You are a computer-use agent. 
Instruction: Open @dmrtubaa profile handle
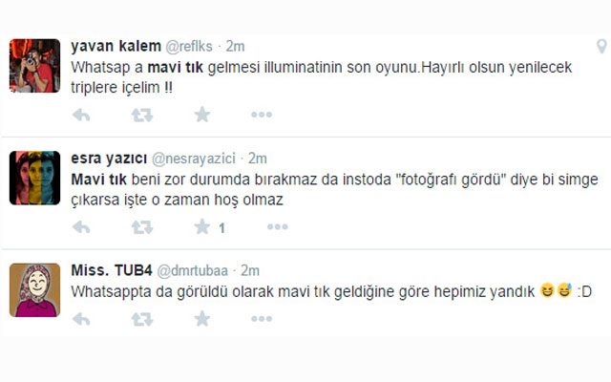click(192, 270)
